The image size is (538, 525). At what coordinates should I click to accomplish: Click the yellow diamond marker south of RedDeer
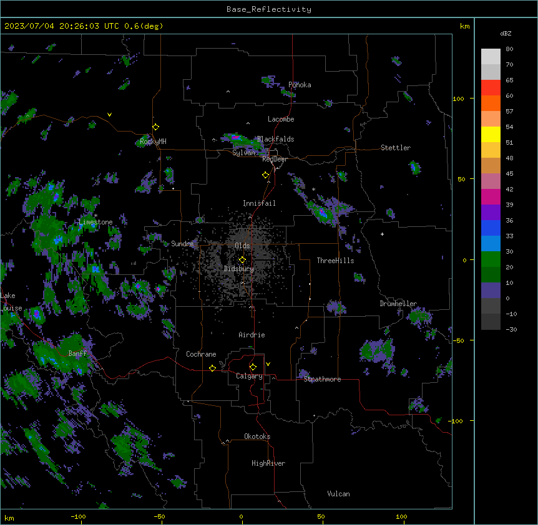[x=266, y=175]
